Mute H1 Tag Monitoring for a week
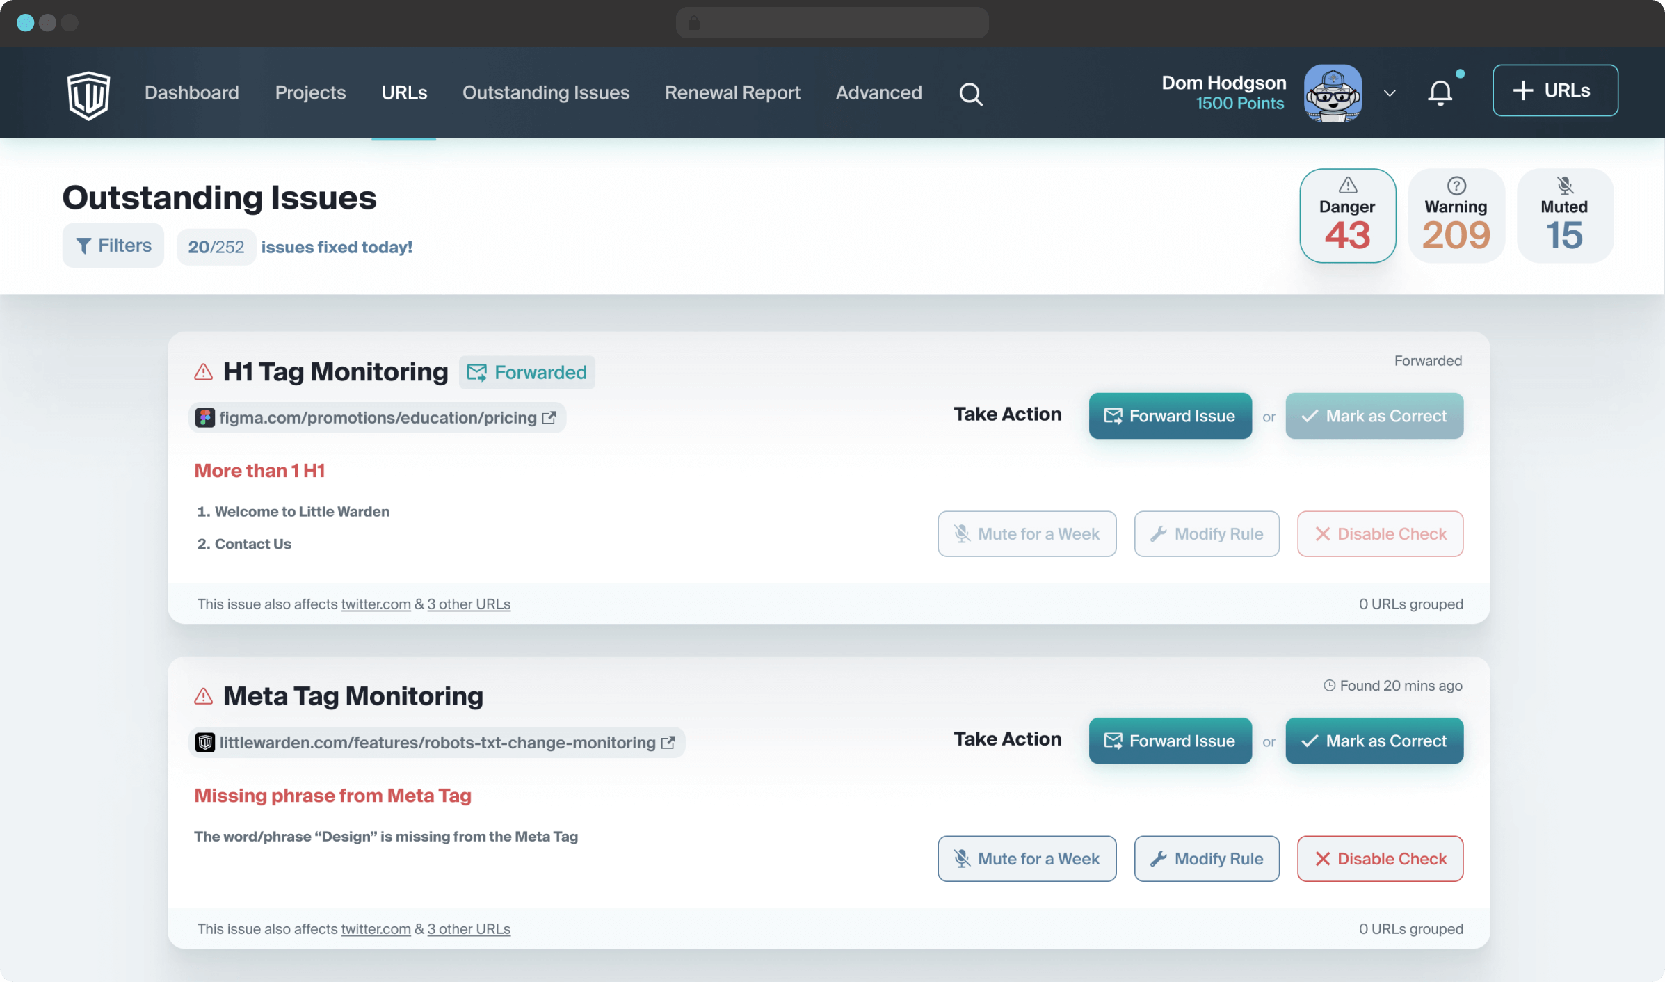1665x982 pixels. pyautogui.click(x=1027, y=534)
